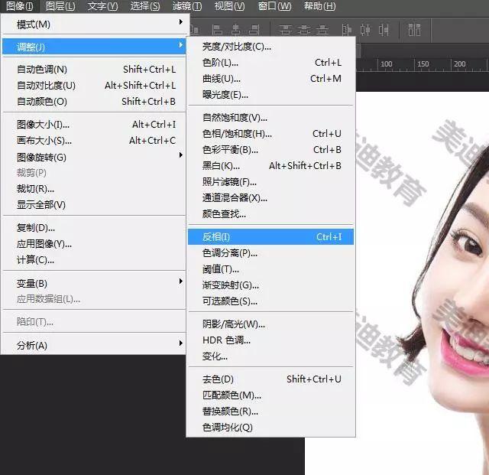
Task: Select 自然饱和度(V)... menu entry
Action: pyautogui.click(x=270, y=118)
